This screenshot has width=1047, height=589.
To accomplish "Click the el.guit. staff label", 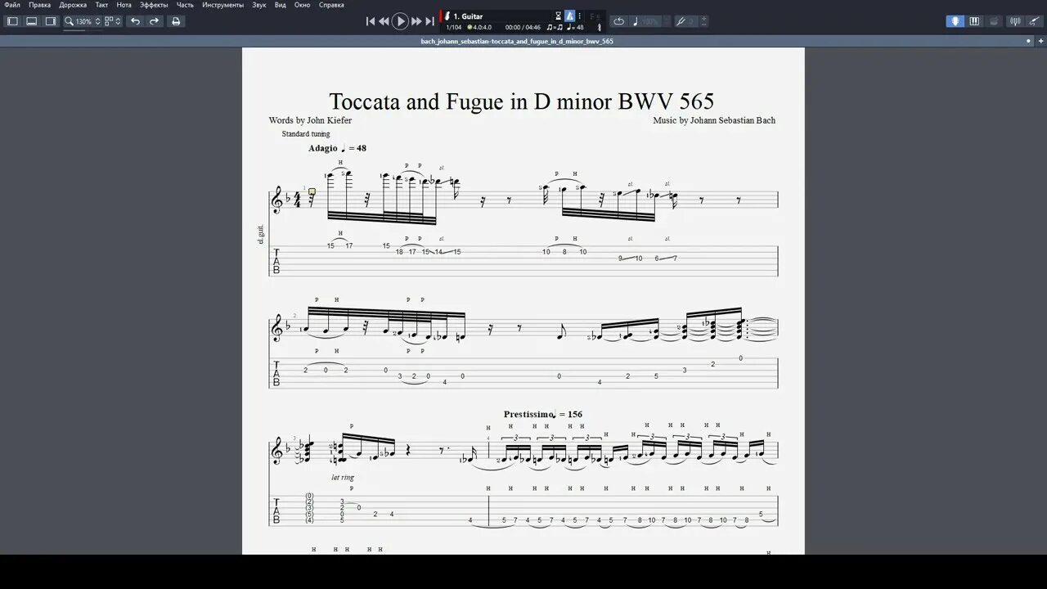I will coord(261,236).
